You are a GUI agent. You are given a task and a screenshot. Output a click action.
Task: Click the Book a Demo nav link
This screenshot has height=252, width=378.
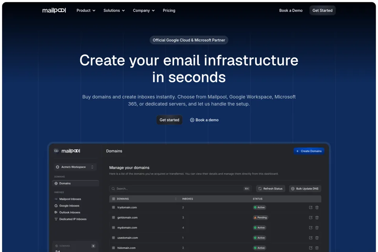[x=291, y=11]
